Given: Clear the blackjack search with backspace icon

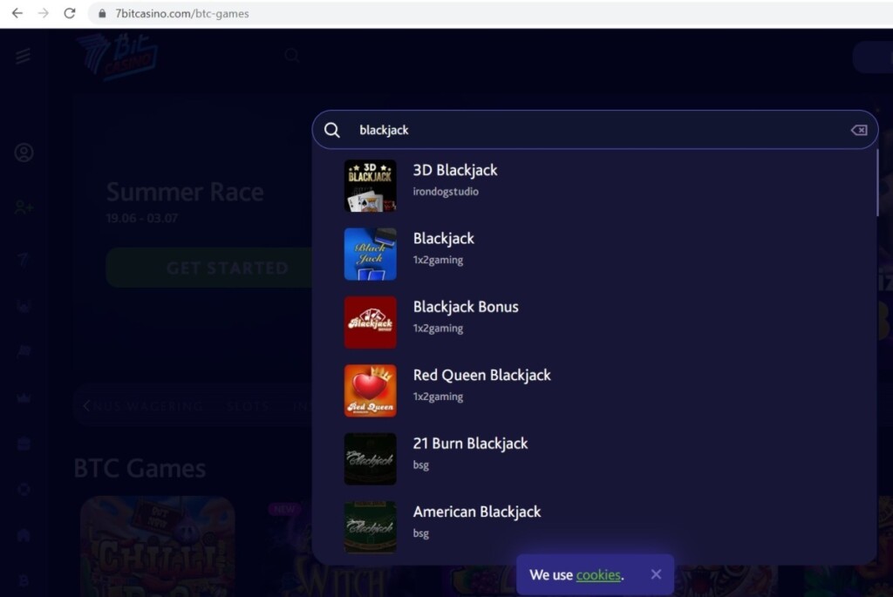Looking at the screenshot, I should (x=859, y=131).
